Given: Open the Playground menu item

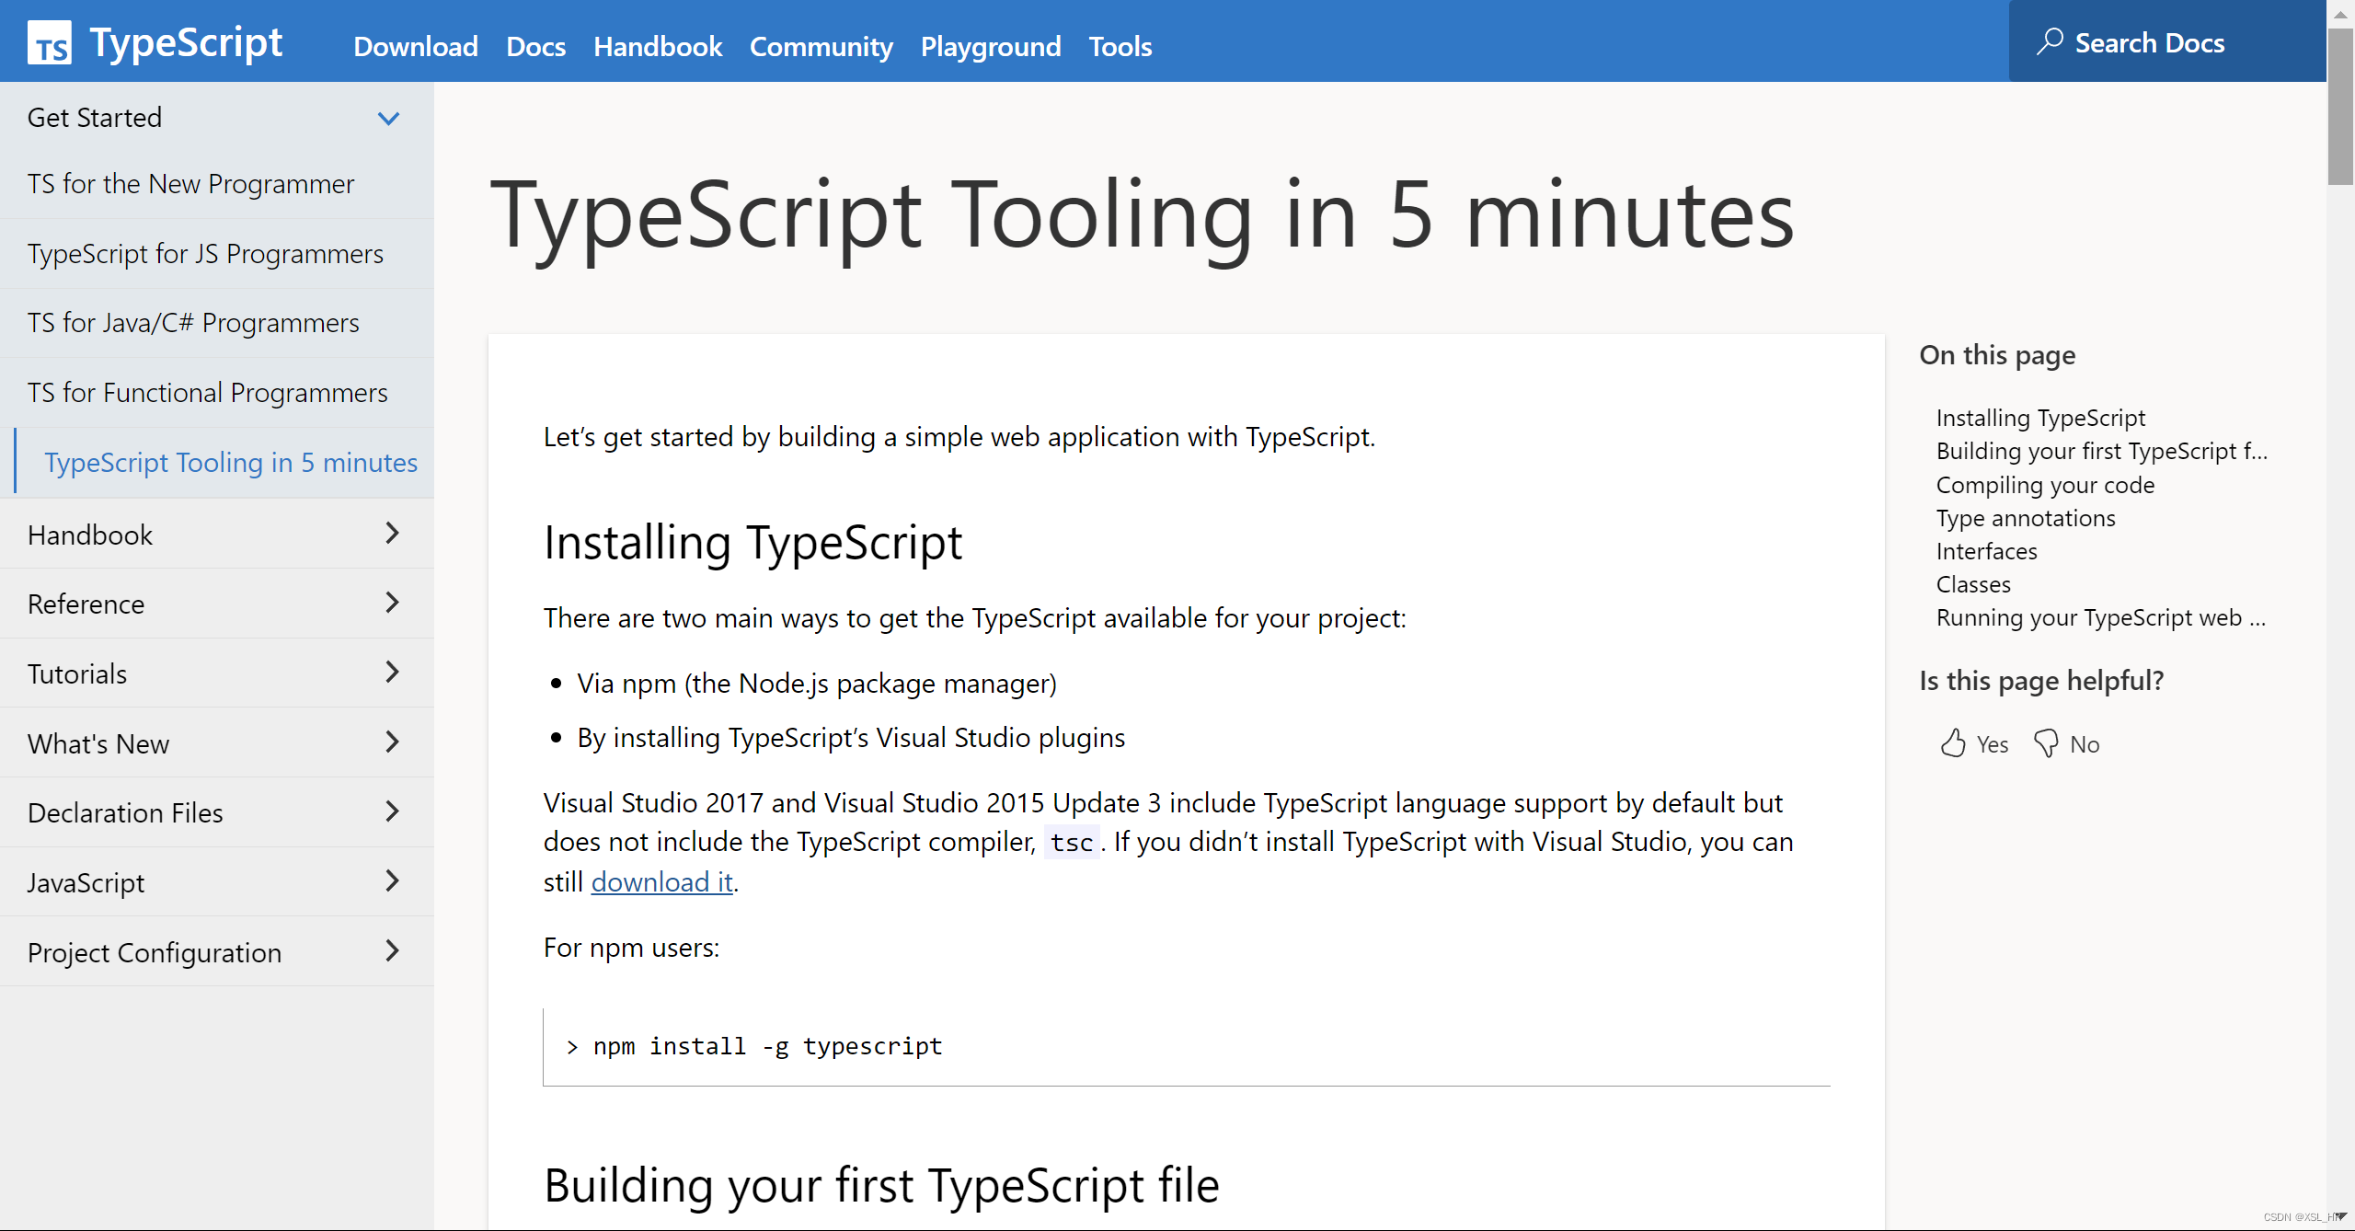Looking at the screenshot, I should coord(990,46).
